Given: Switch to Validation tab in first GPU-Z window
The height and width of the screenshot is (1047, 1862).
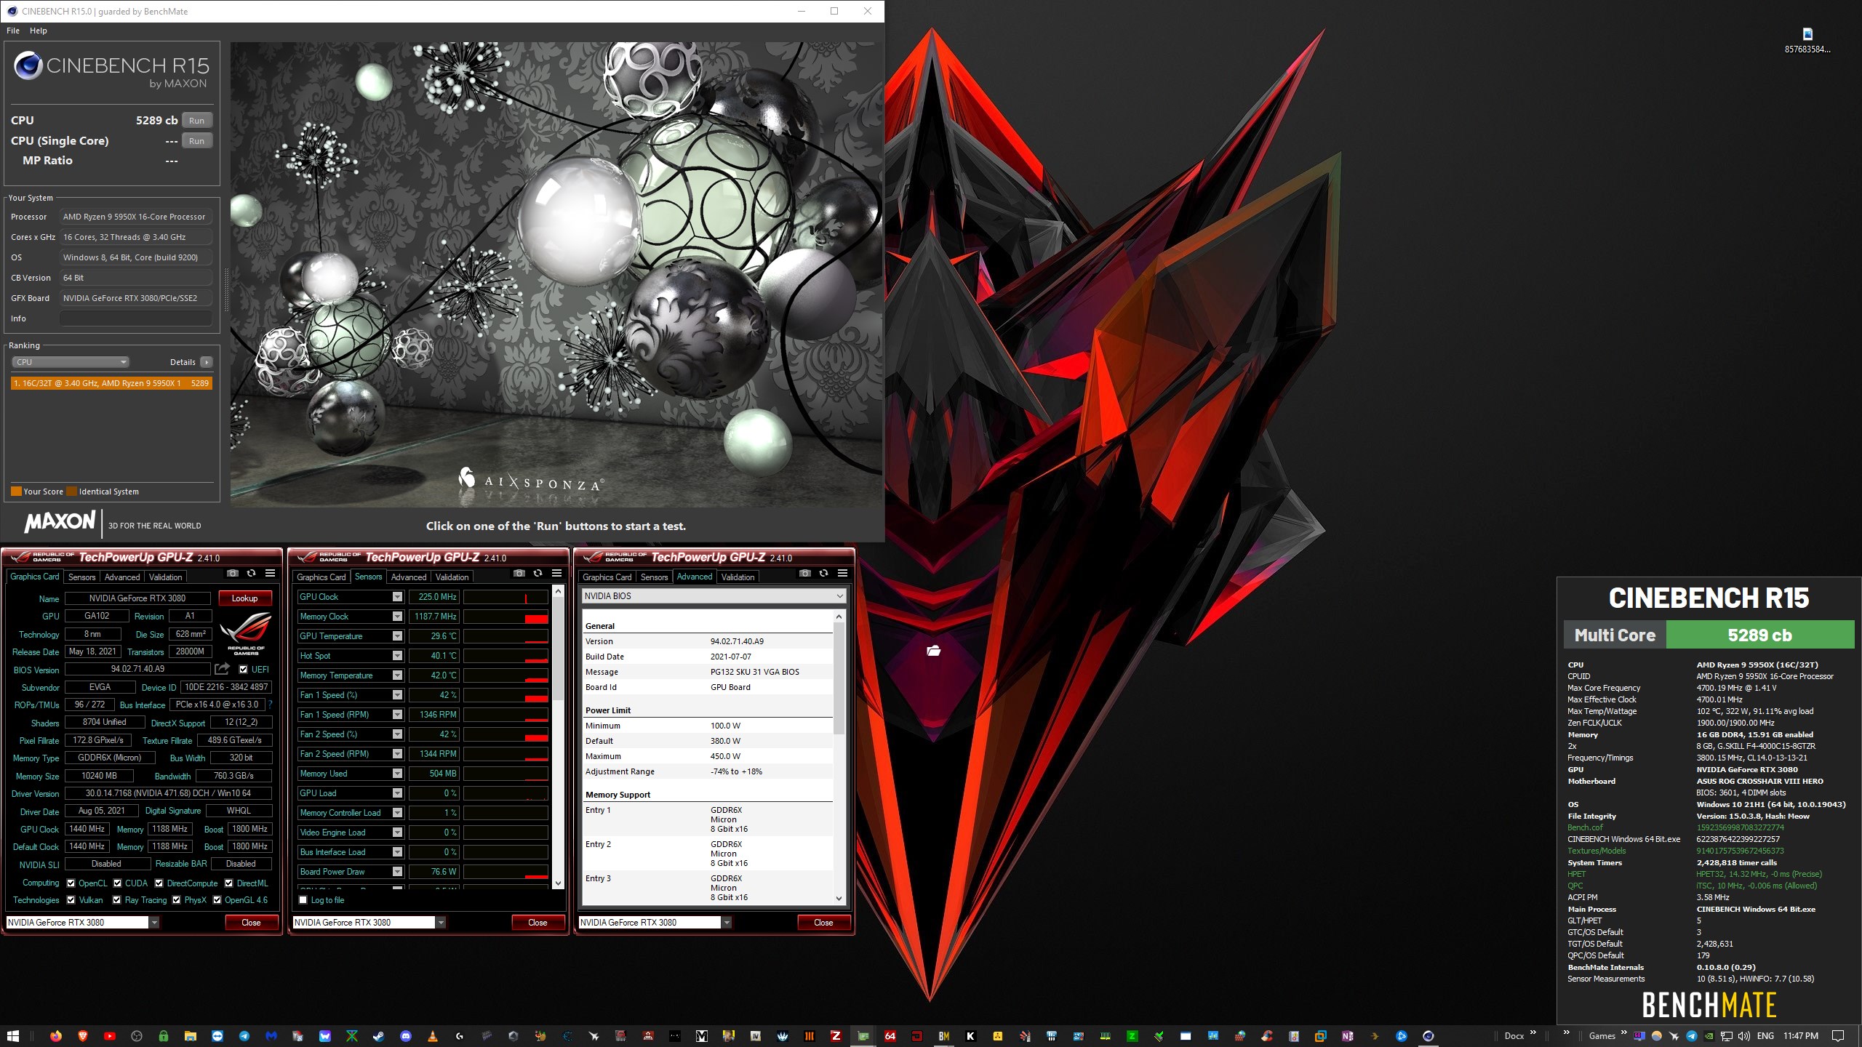Looking at the screenshot, I should pyautogui.click(x=166, y=577).
